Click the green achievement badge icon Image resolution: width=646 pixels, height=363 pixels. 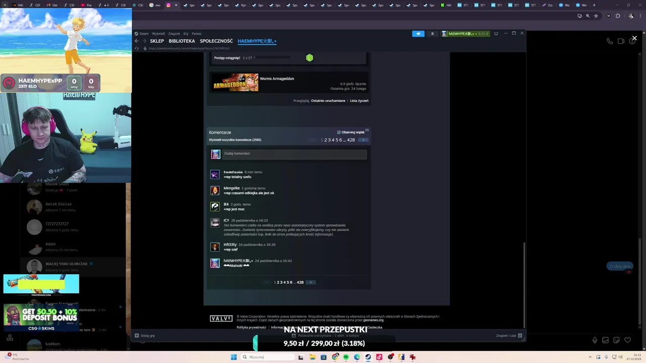[309, 58]
